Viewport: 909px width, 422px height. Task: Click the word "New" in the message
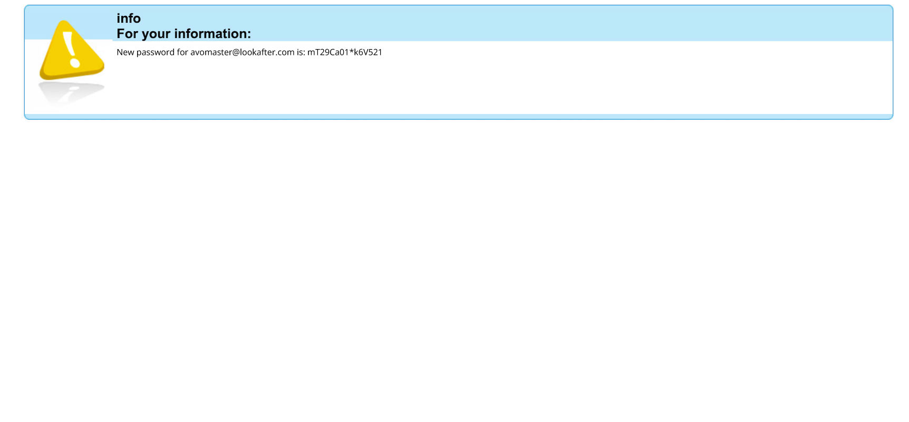tap(125, 52)
